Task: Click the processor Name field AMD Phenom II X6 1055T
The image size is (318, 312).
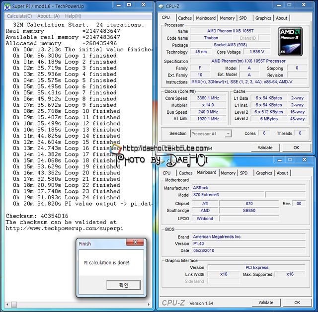Action: point(230,31)
